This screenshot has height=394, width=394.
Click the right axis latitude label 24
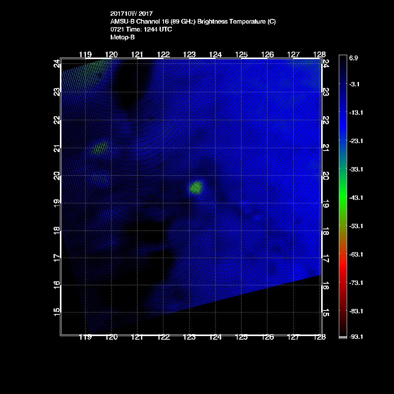pos(325,63)
